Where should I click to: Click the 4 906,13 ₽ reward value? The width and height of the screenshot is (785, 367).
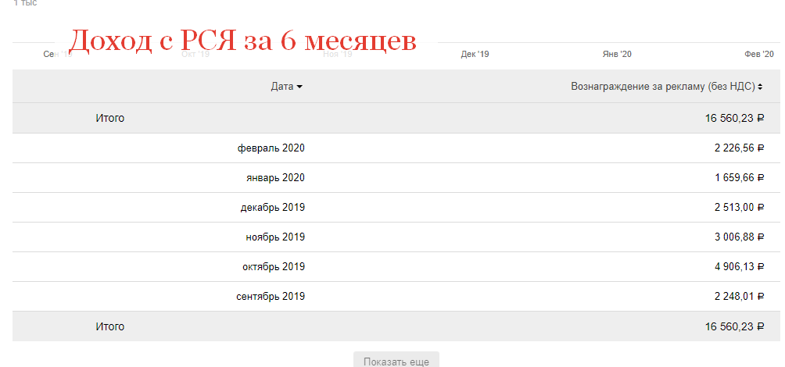(740, 266)
